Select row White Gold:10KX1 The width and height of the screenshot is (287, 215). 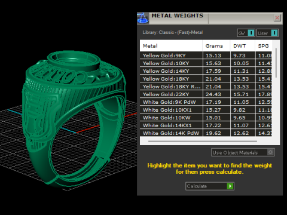tap(206, 110)
